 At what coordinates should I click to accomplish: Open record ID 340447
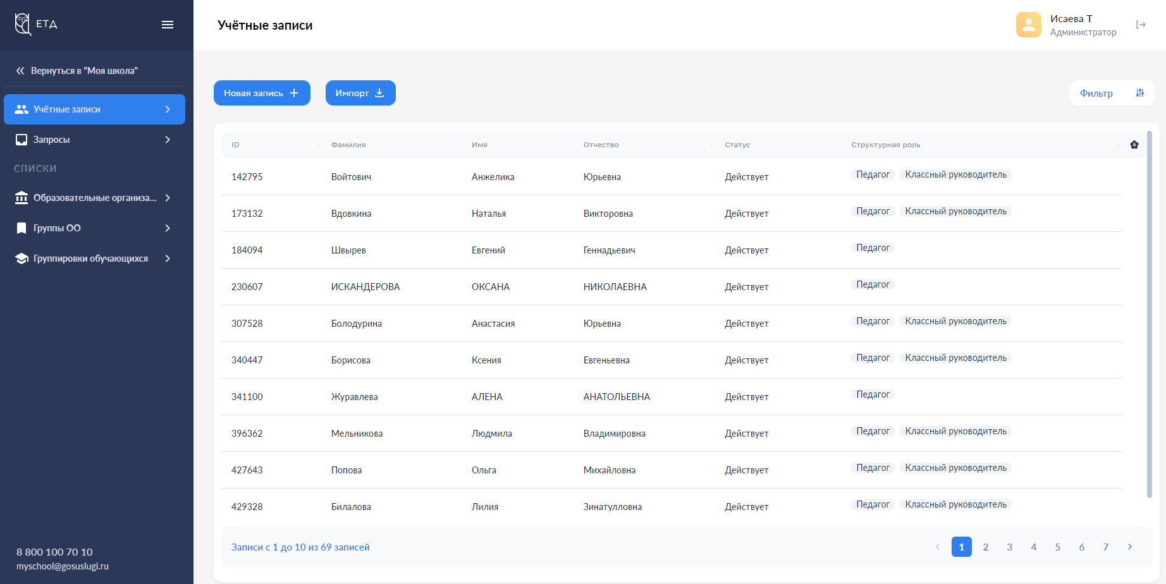point(247,360)
